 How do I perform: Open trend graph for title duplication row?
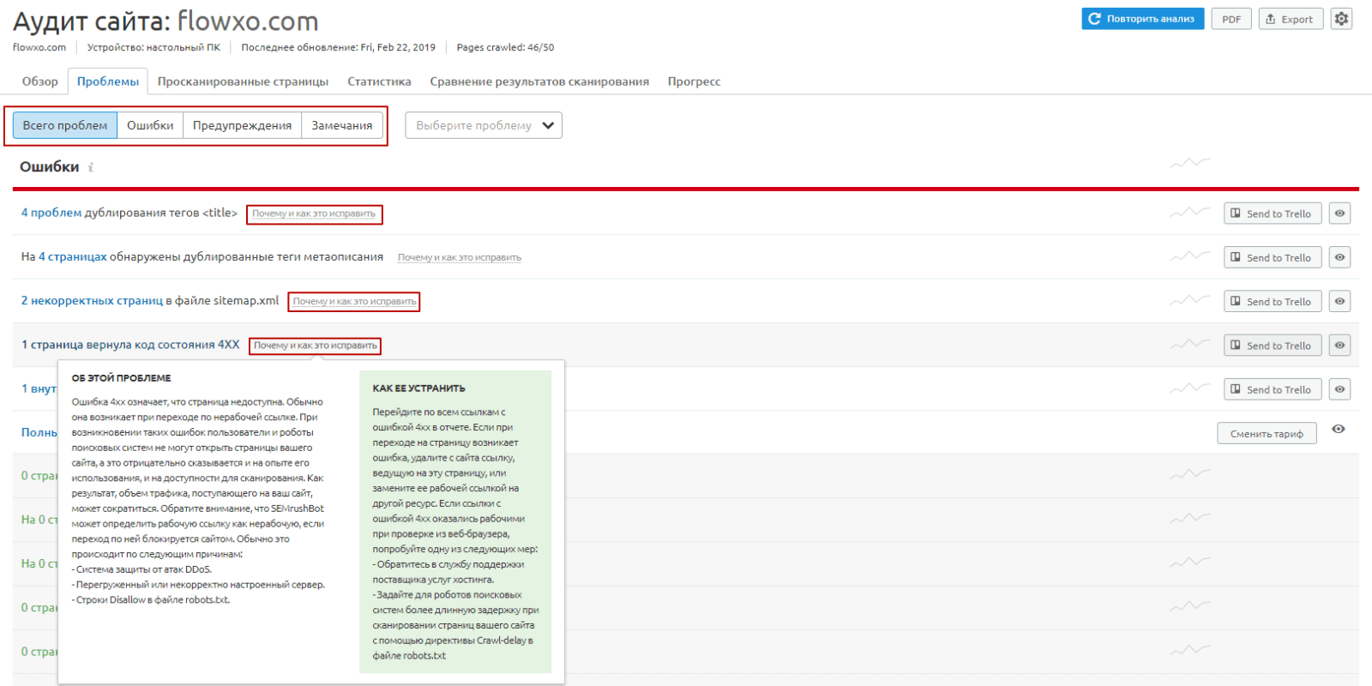[x=1190, y=212]
